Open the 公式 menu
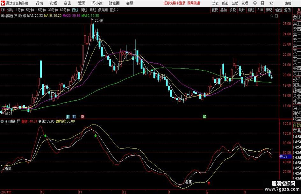Image resolution: width=301 pixels, height=194 pixels. tap(235, 3)
